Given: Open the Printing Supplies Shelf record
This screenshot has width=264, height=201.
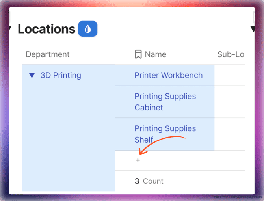Looking at the screenshot, I should [x=165, y=134].
